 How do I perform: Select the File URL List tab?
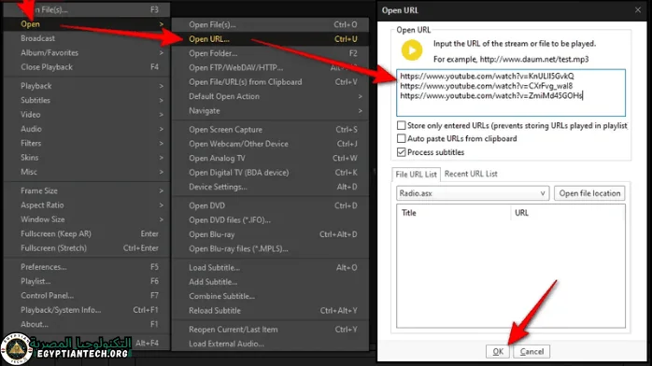416,175
